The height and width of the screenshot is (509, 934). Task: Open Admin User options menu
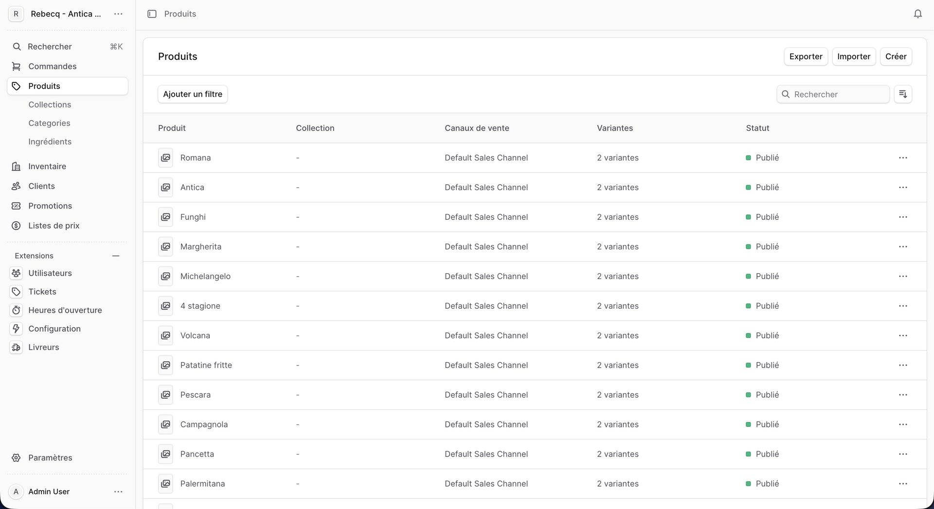coord(118,491)
